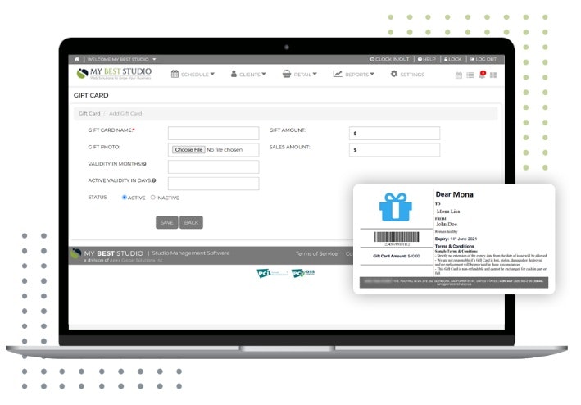Click the Terms & Conditions heading on card
This screenshot has height=405, width=581.
[454, 246]
